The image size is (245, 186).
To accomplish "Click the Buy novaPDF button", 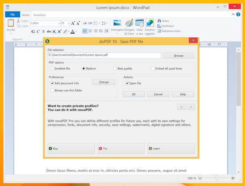I will click(71, 148).
